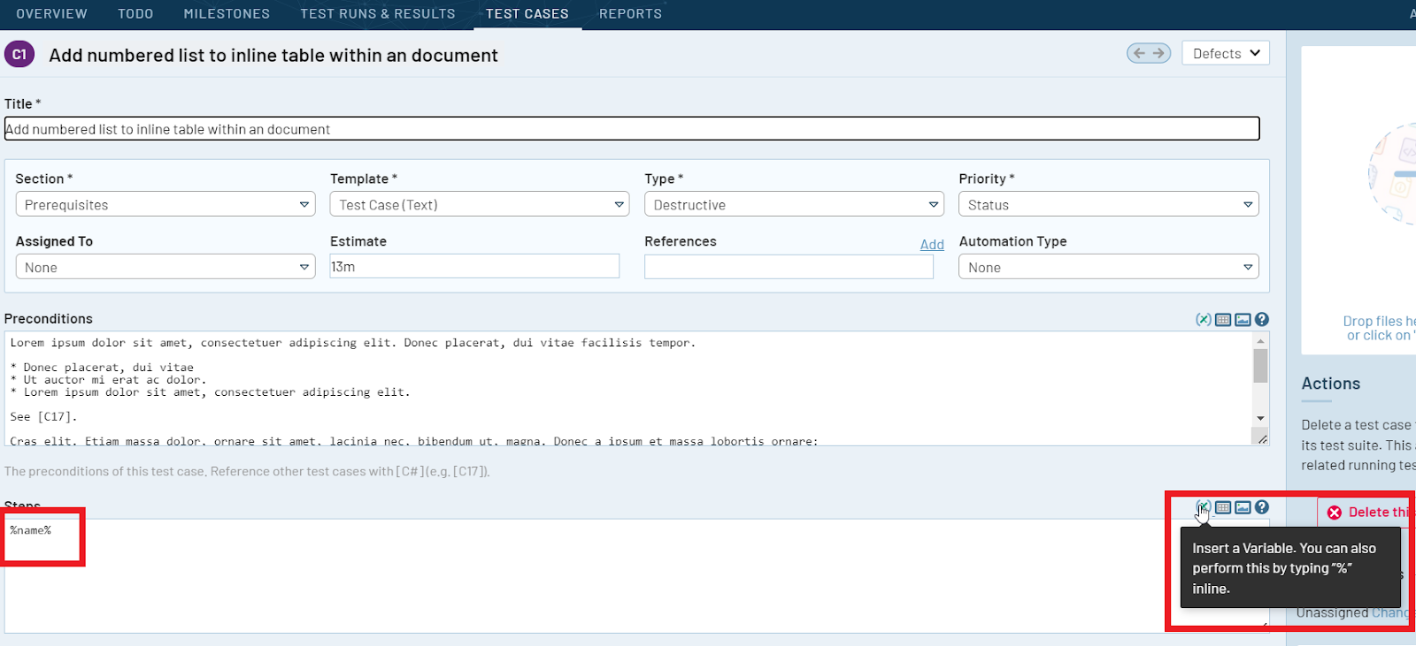Click the insert table icon above Steps

[1223, 507]
